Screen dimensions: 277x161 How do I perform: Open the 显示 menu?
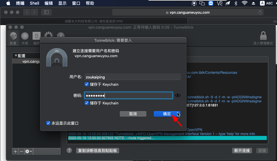point(62,3)
